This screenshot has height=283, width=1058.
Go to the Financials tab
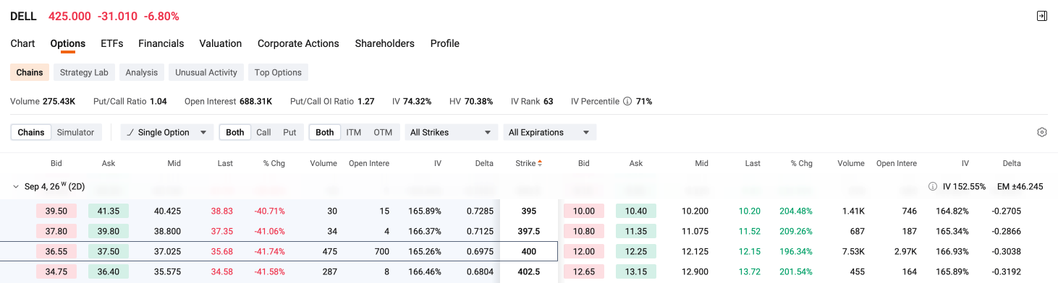pos(161,43)
